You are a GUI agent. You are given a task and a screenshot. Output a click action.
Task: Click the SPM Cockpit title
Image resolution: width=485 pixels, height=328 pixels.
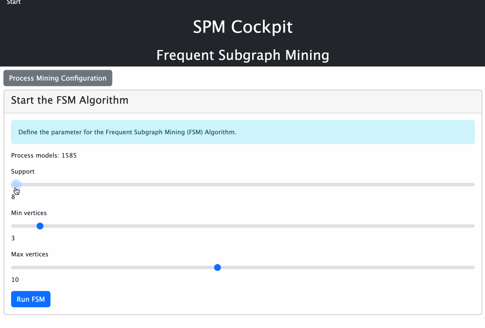242,27
